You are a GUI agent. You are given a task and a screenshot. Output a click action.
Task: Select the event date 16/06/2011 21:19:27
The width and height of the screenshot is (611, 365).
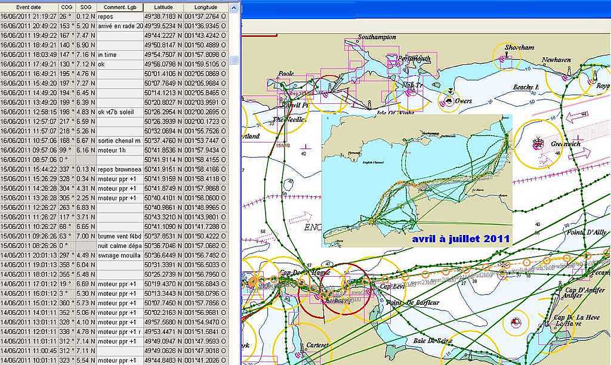click(x=29, y=16)
